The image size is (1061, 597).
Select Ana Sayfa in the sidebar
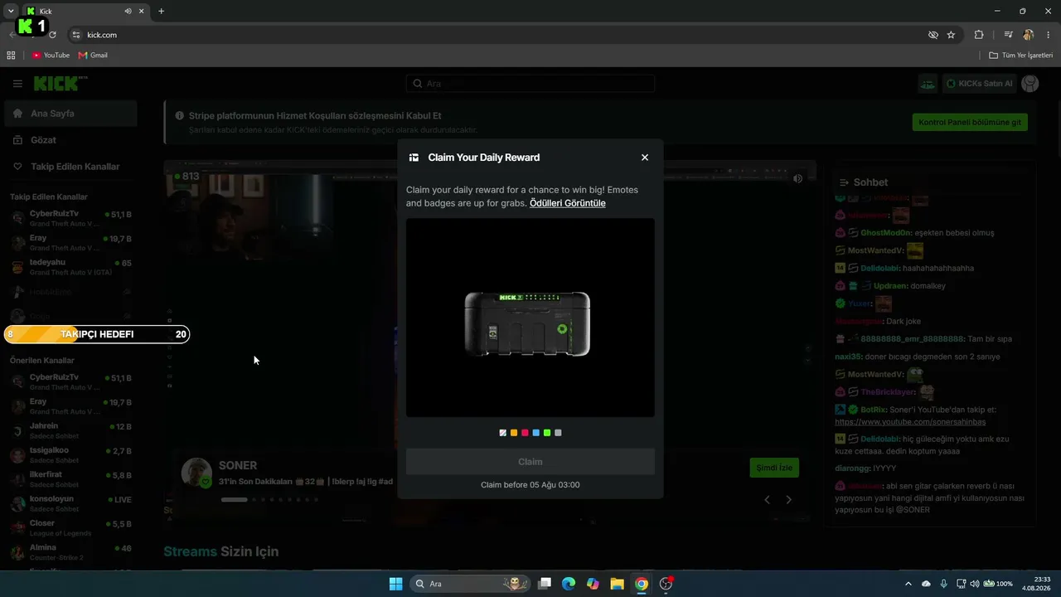point(70,114)
